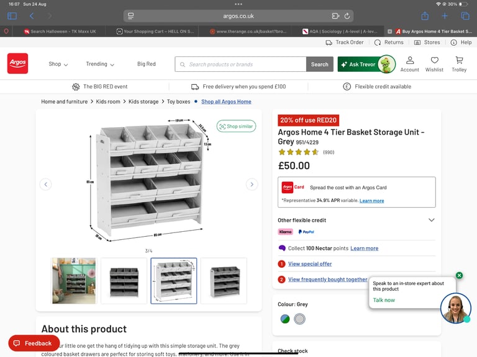Open View special offer link
This screenshot has width=477, height=357.
pyautogui.click(x=310, y=264)
